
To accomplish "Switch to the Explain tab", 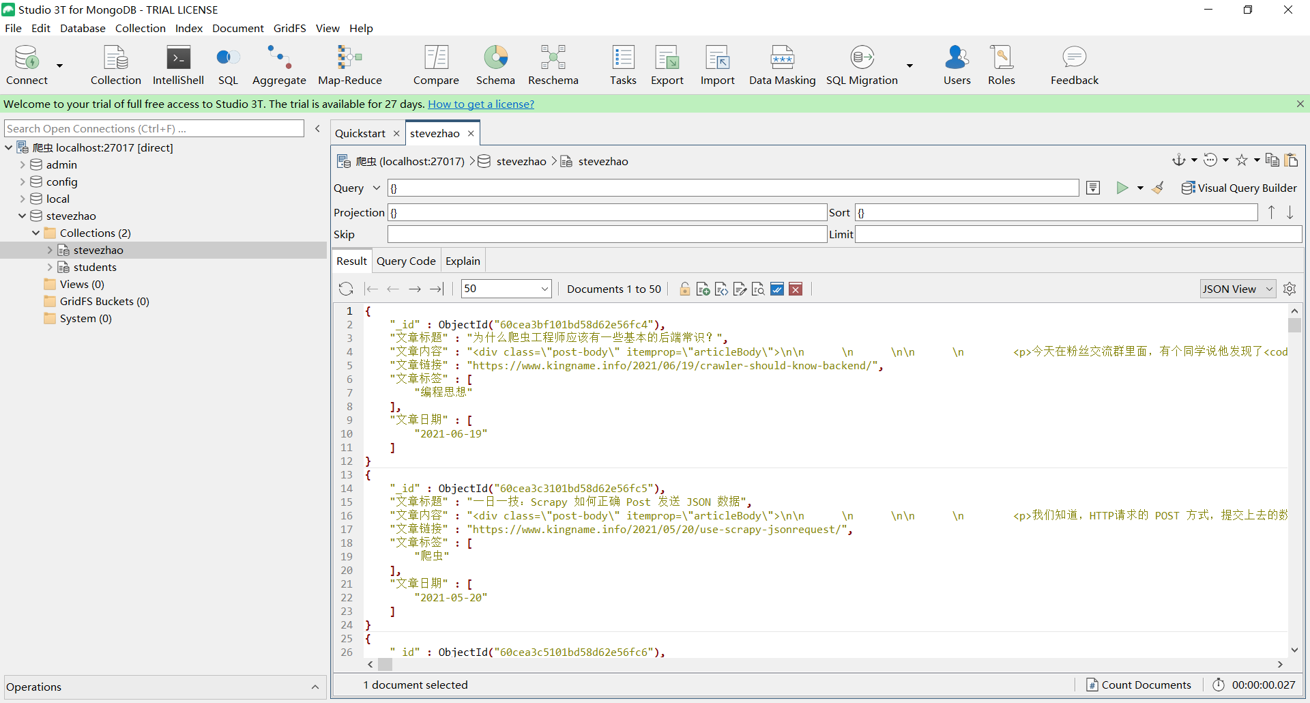I will 463,261.
